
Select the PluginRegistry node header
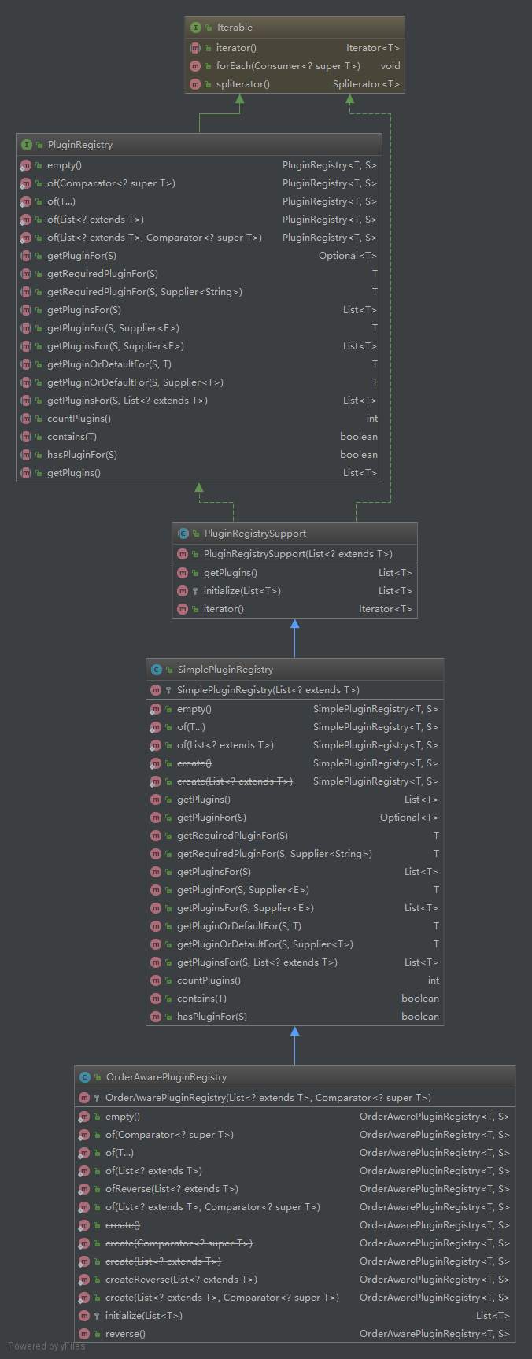[79, 145]
